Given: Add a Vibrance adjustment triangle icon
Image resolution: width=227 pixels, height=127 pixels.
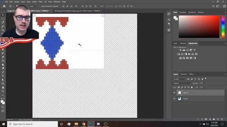Looking at the screenshot, I should 195,50.
